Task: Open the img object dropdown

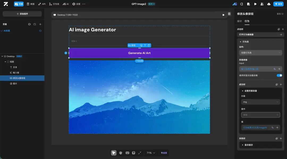Action: [260, 102]
